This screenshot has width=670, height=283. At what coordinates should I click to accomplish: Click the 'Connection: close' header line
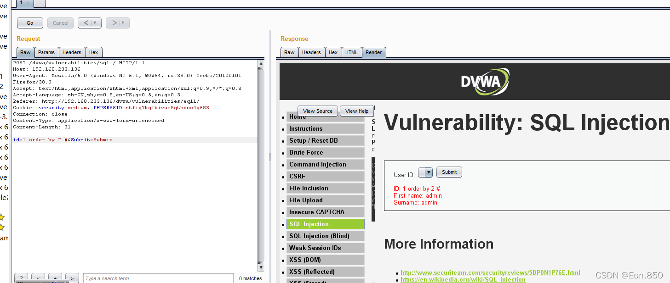(x=40, y=114)
